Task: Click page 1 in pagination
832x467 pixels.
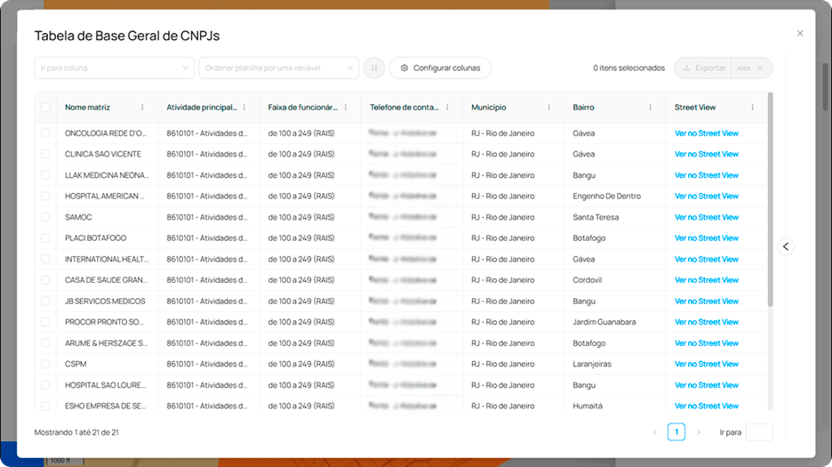Action: [x=676, y=432]
